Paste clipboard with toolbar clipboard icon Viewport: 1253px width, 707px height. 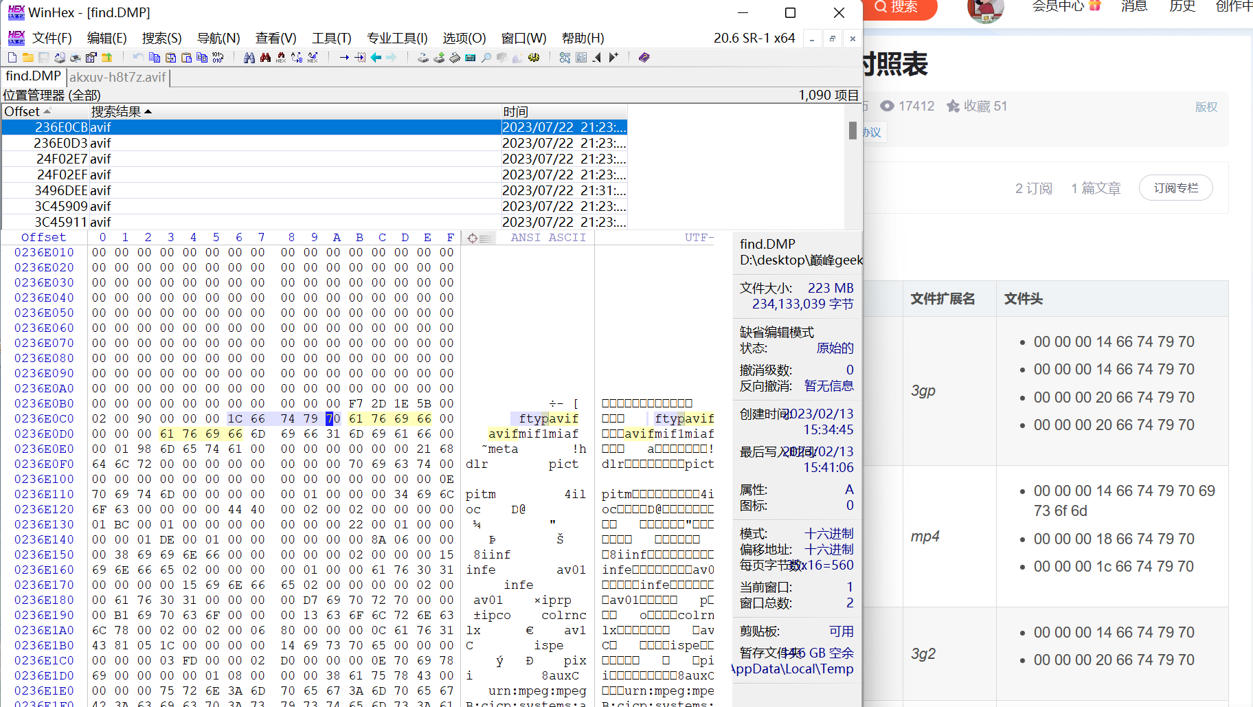[x=186, y=58]
